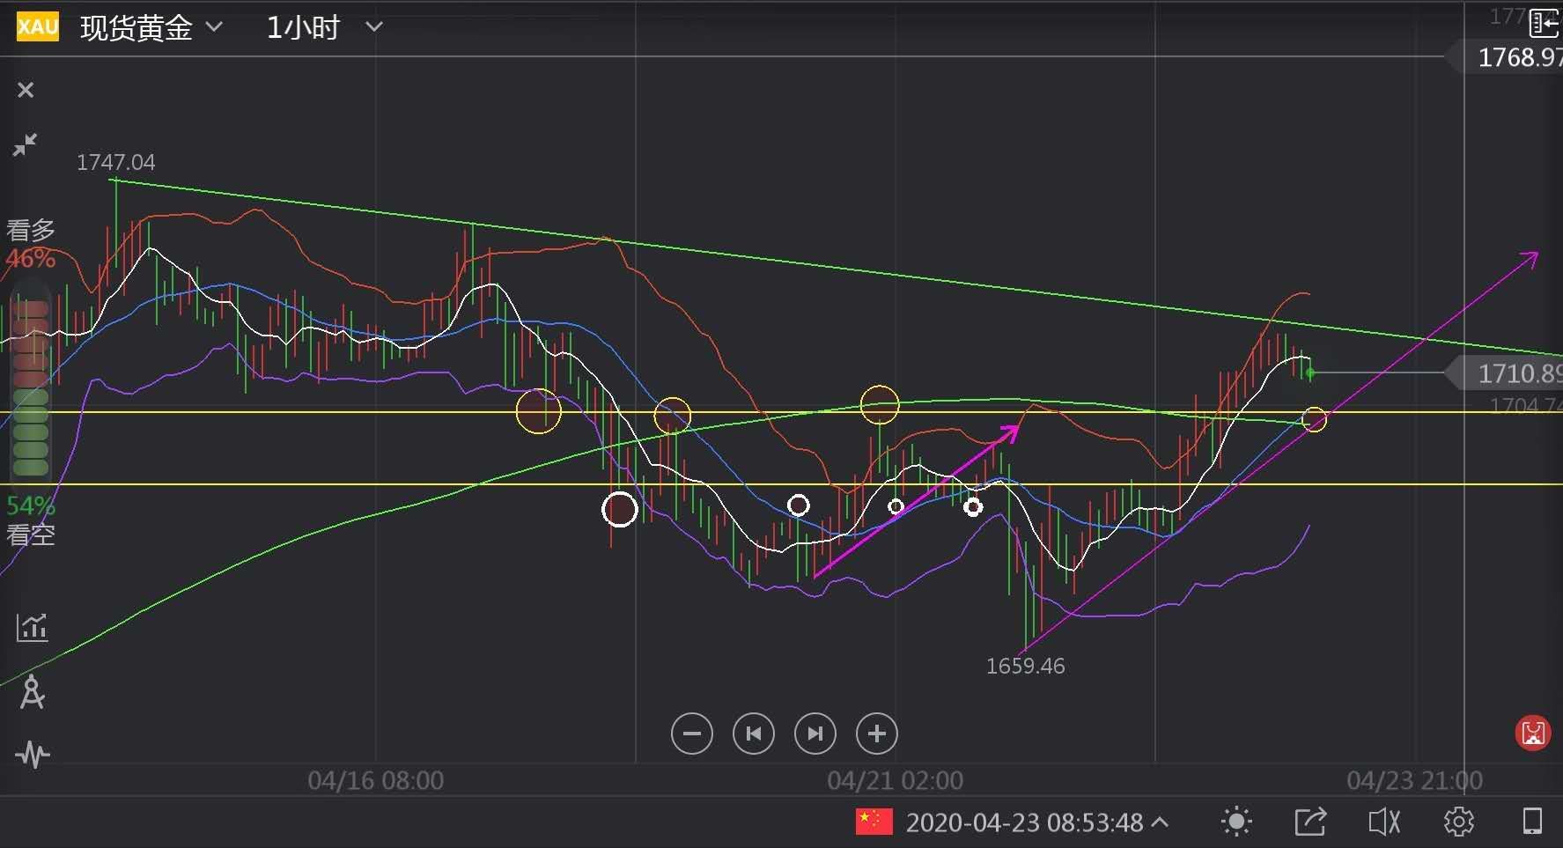Open the 现货黄金 symbol dropdown

tap(151, 27)
